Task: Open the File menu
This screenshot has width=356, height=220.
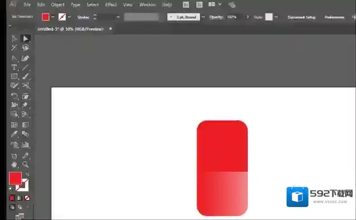Action: [27, 4]
